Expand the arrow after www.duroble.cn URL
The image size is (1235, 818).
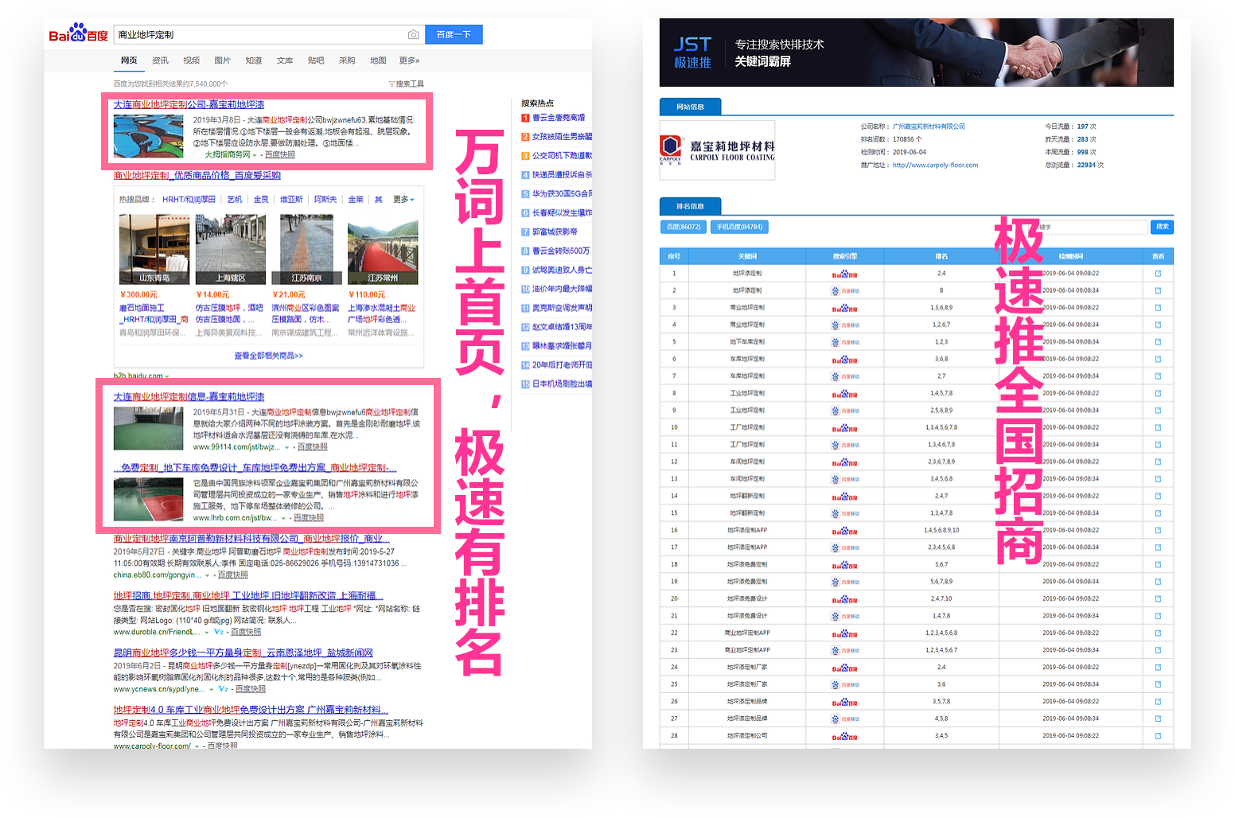[x=206, y=633]
